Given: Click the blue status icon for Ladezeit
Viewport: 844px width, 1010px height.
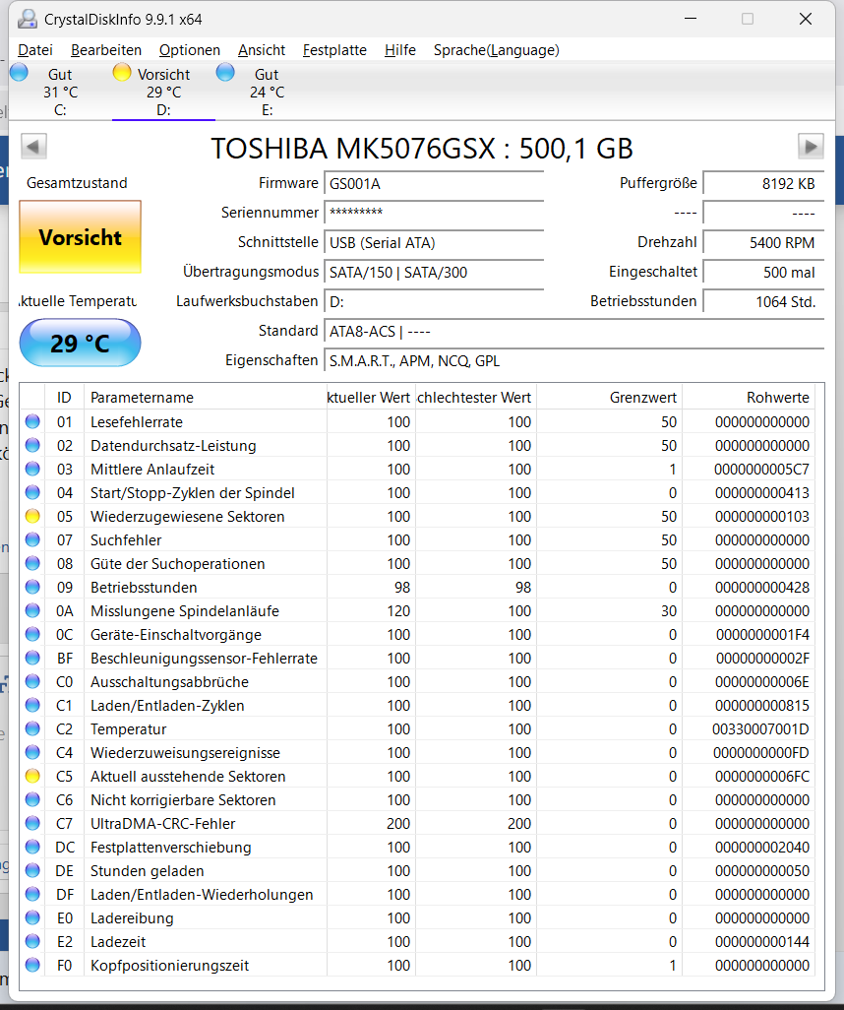Looking at the screenshot, I should 32,941.
